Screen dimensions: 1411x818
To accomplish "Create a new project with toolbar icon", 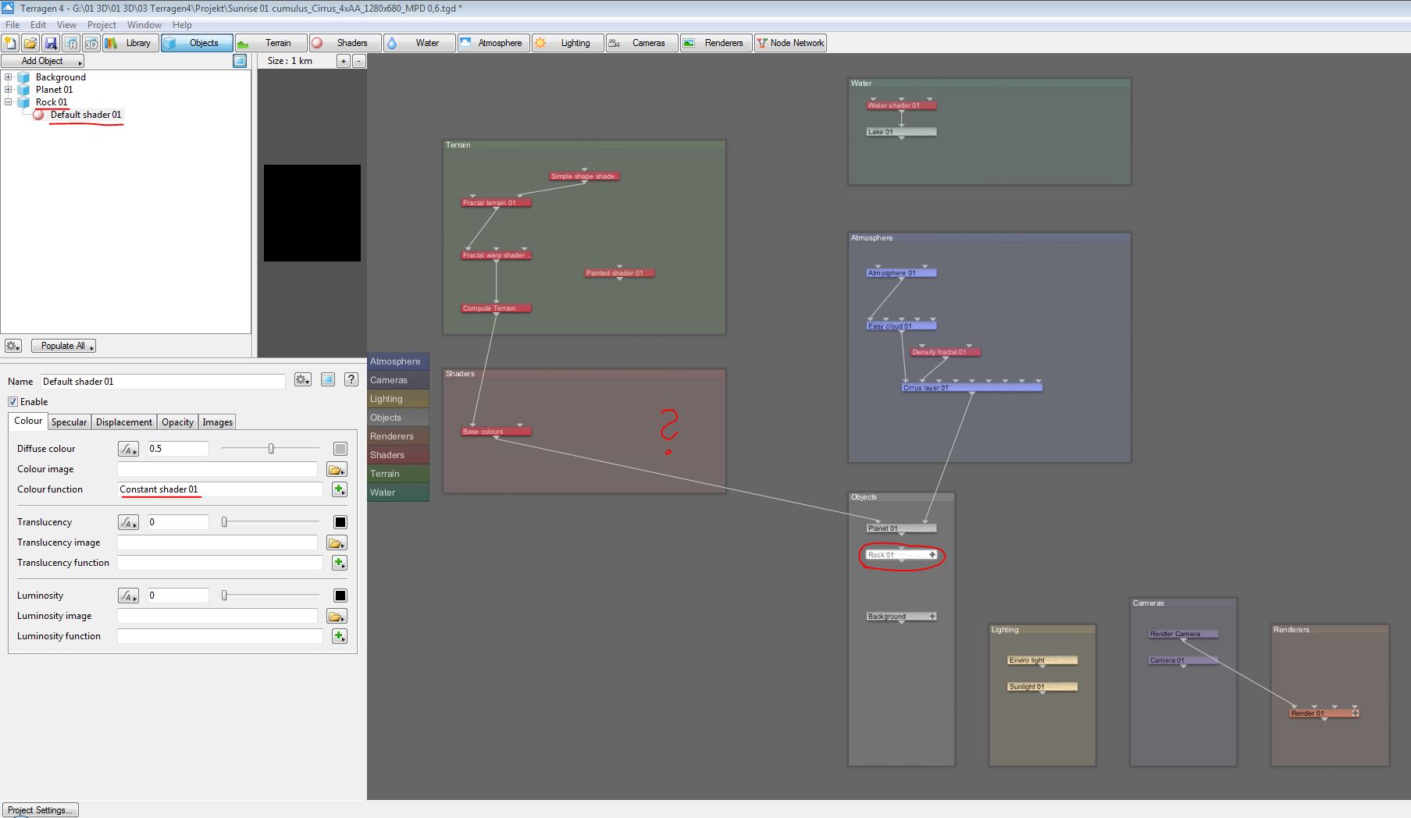I will point(11,43).
